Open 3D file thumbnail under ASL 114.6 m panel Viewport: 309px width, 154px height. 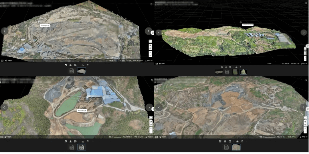[x=72, y=71]
